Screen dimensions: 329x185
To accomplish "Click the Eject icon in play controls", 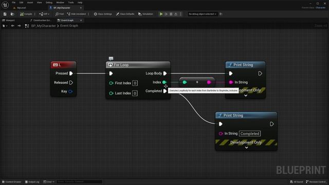I will pyautogui.click(x=176, y=14).
